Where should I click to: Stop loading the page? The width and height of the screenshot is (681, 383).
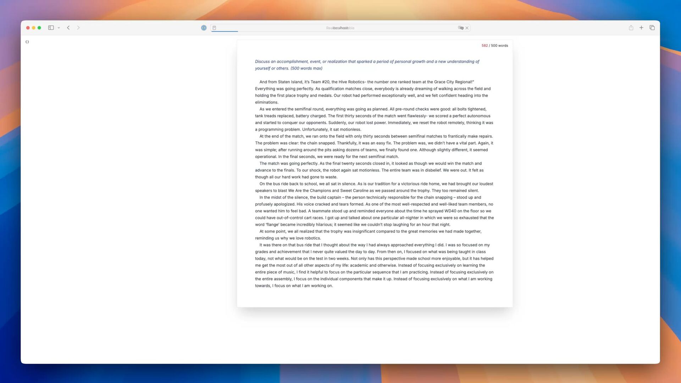coord(467,28)
